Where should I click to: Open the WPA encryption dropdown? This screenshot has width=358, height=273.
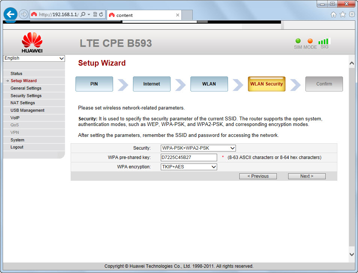(189, 167)
